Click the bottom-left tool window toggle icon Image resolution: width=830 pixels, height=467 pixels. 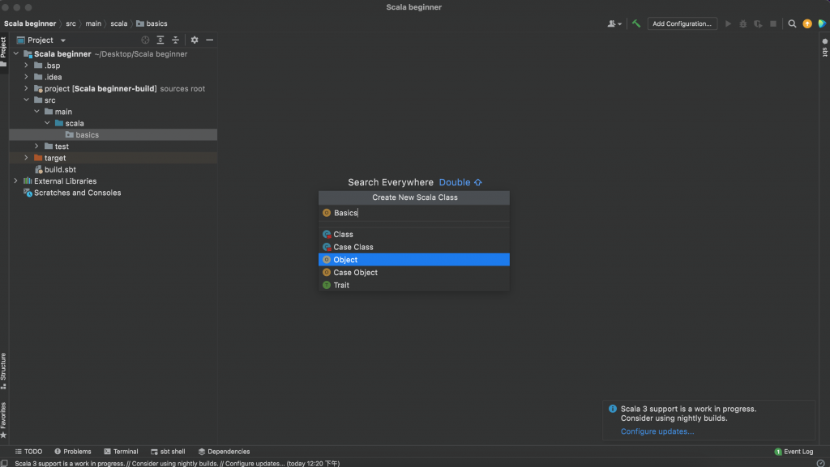click(4, 463)
